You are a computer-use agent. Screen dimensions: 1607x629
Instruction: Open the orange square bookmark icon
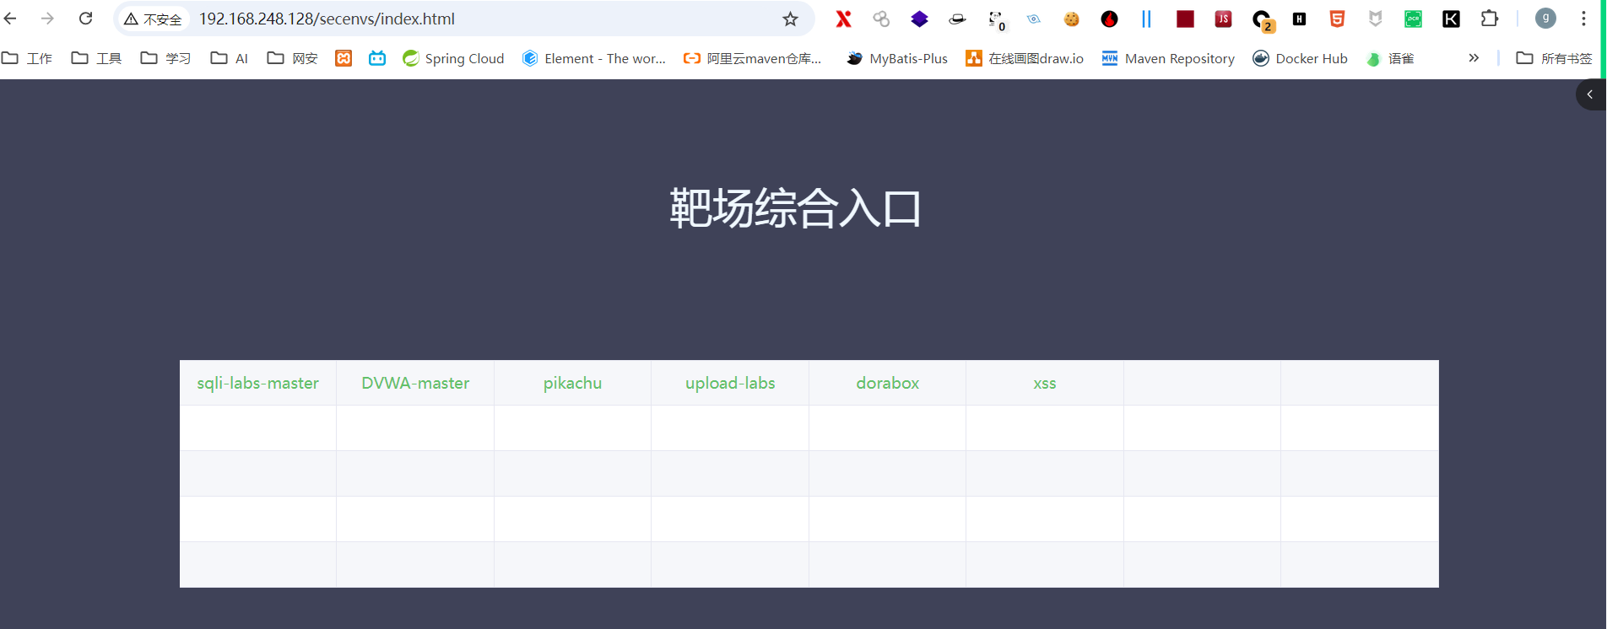coord(344,58)
